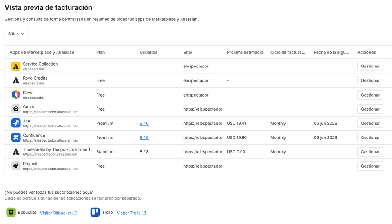This screenshot has height=224, width=392.
Task: Click Free plan in Rovo Credits row
Action: coord(100,80)
